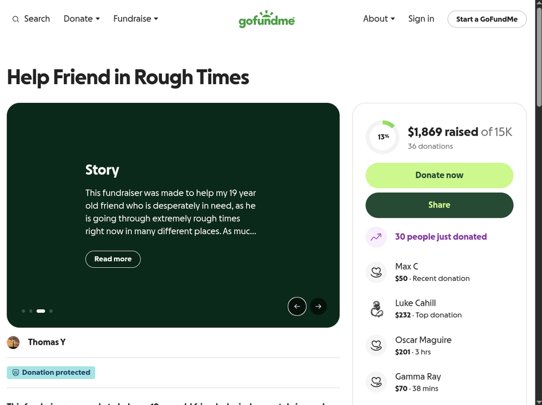The height and width of the screenshot is (405, 542).
Task: Click the search magnifier icon
Action: (16, 19)
